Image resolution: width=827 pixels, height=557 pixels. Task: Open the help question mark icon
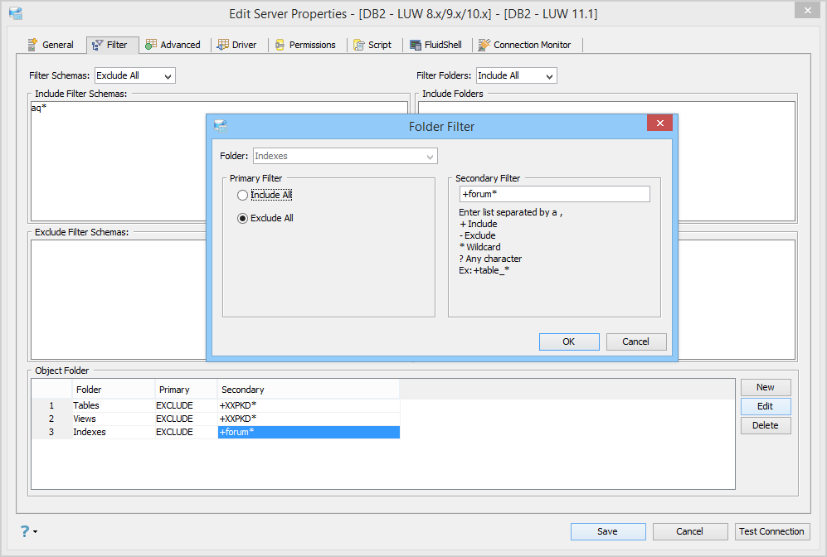(25, 530)
